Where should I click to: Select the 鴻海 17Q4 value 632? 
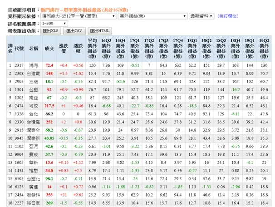(x=178, y=65)
